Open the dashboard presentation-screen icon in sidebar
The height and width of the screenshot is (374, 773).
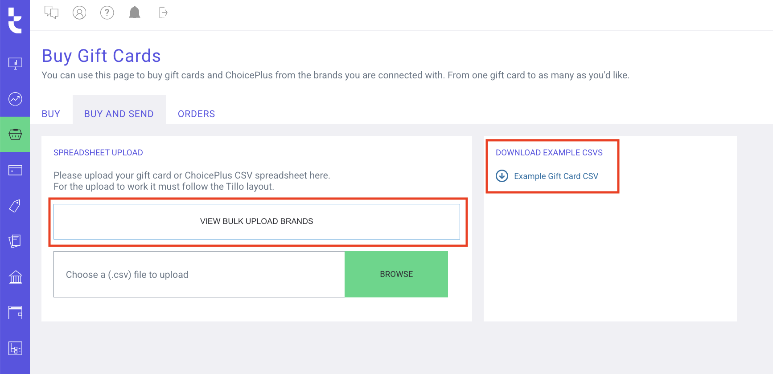(x=15, y=63)
